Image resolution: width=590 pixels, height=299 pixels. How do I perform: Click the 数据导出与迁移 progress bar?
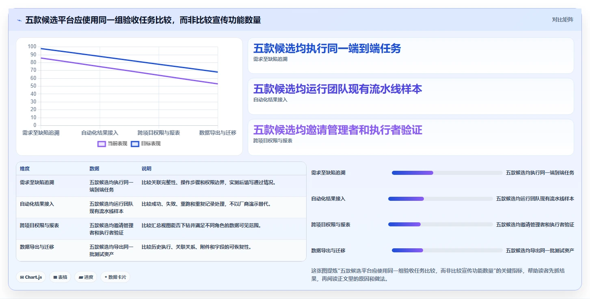[x=447, y=250]
